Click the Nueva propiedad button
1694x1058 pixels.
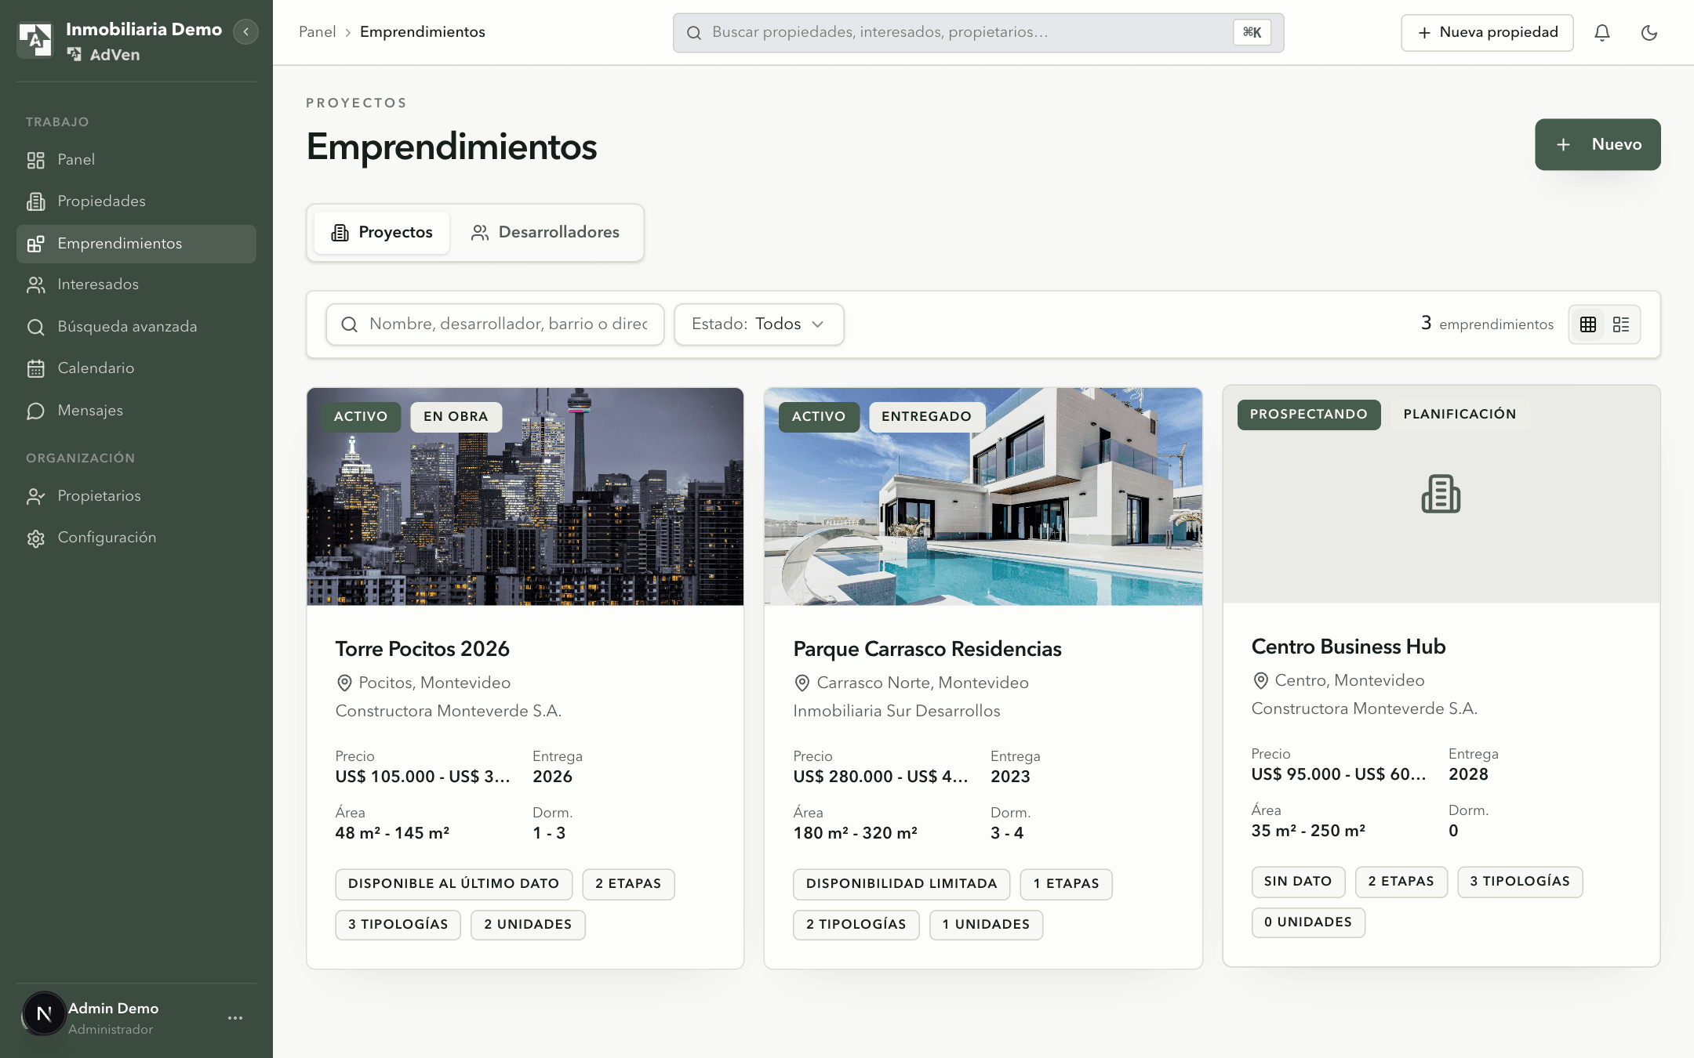1487,33
